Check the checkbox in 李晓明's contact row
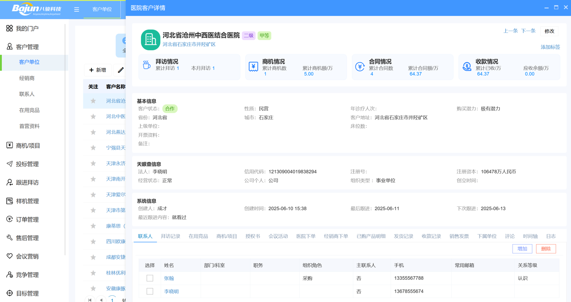Screen dimensions: 571x302 coord(150,291)
